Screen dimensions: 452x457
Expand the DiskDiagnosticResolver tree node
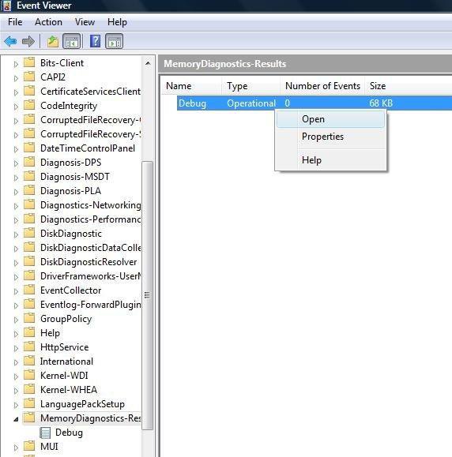16,263
